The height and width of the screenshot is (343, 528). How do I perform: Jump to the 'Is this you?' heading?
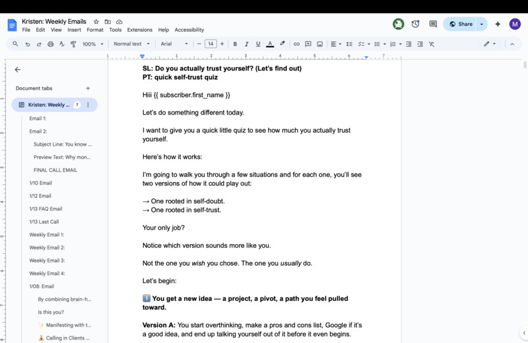pos(51,312)
